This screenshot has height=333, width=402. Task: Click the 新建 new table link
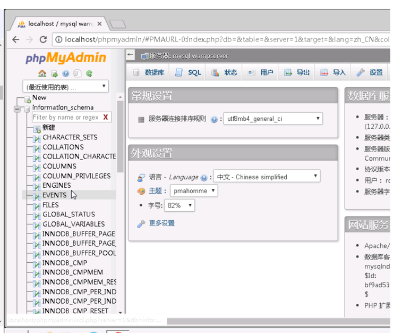click(x=49, y=127)
